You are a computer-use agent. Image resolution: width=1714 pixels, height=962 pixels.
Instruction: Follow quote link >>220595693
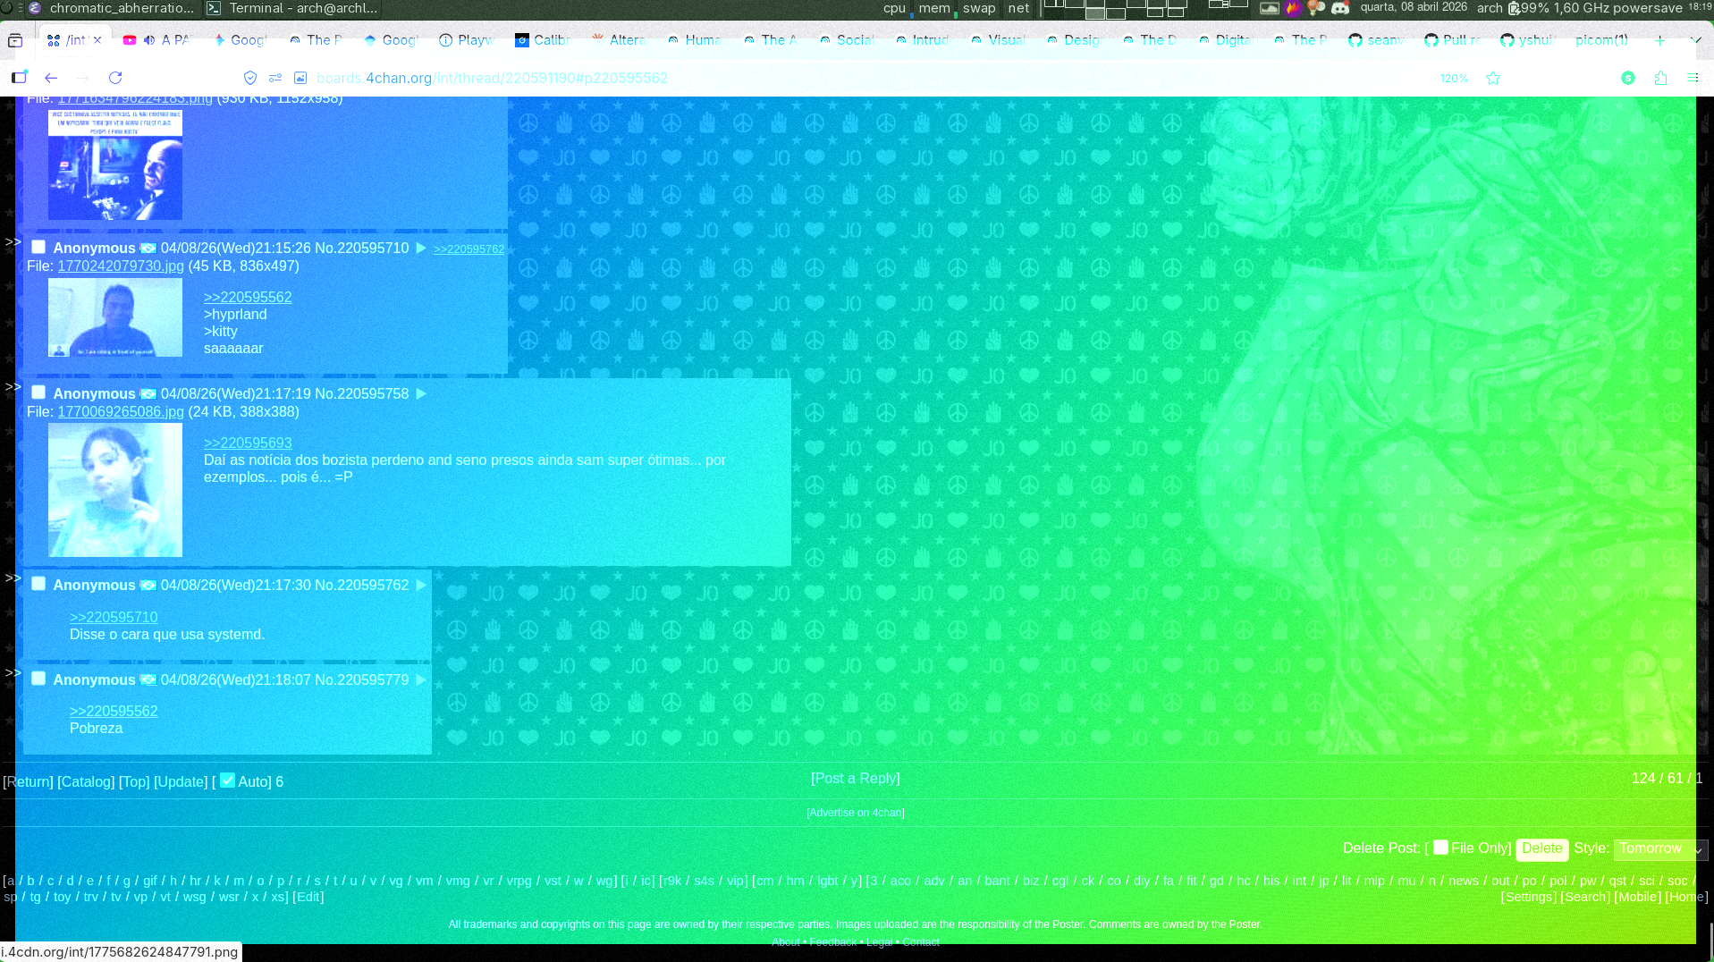click(x=248, y=443)
